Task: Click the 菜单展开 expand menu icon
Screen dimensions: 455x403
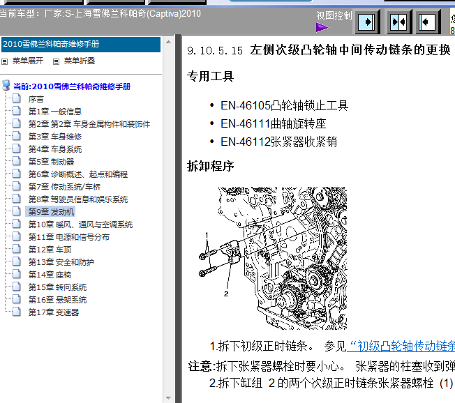Action: click(4, 61)
